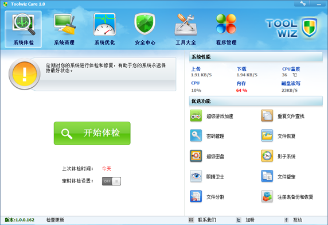
Task: Click the 超级密盘 text label
Action: [x=216, y=157]
